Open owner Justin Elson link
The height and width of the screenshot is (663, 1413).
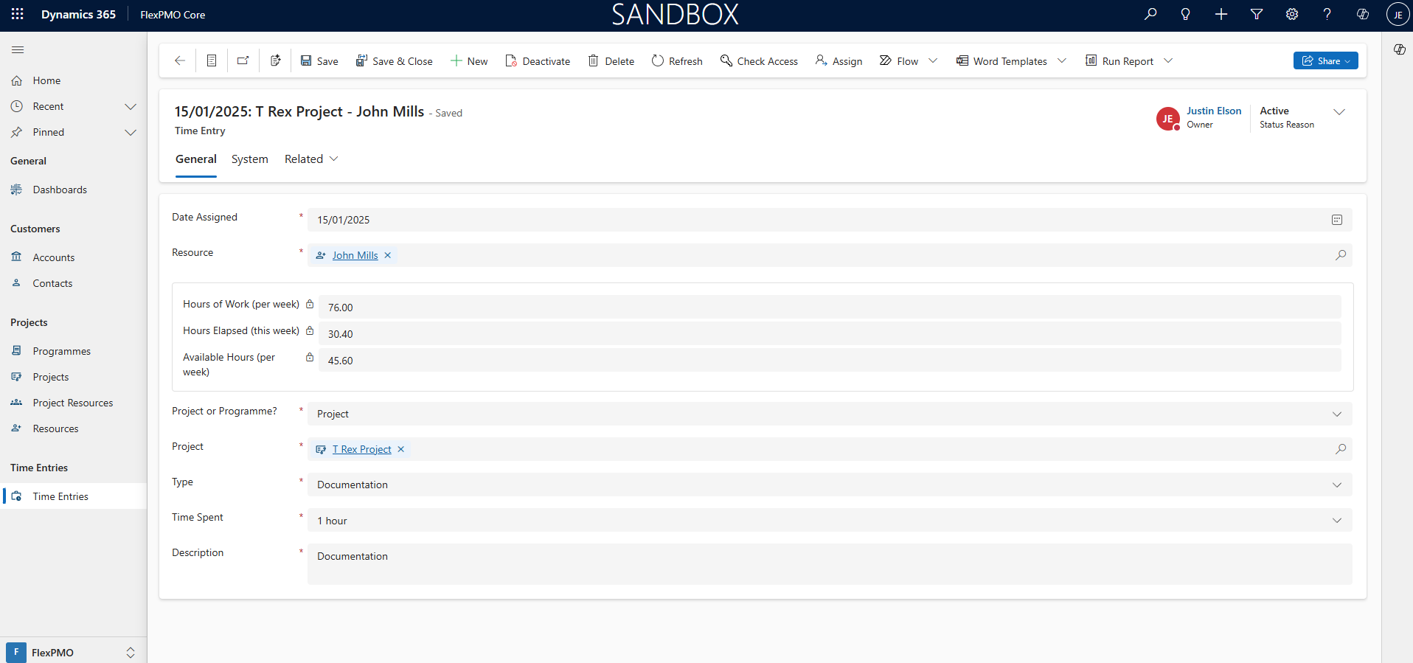tap(1214, 111)
